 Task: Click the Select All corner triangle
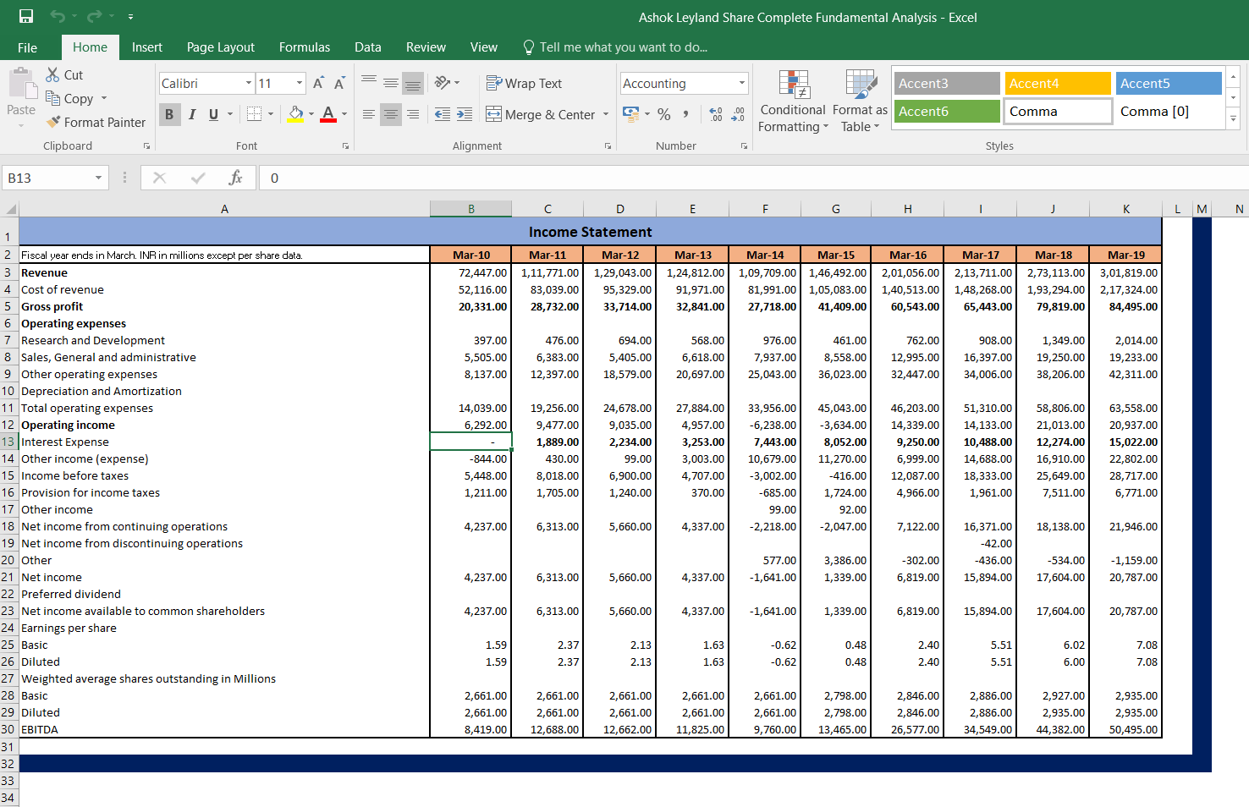(x=10, y=209)
